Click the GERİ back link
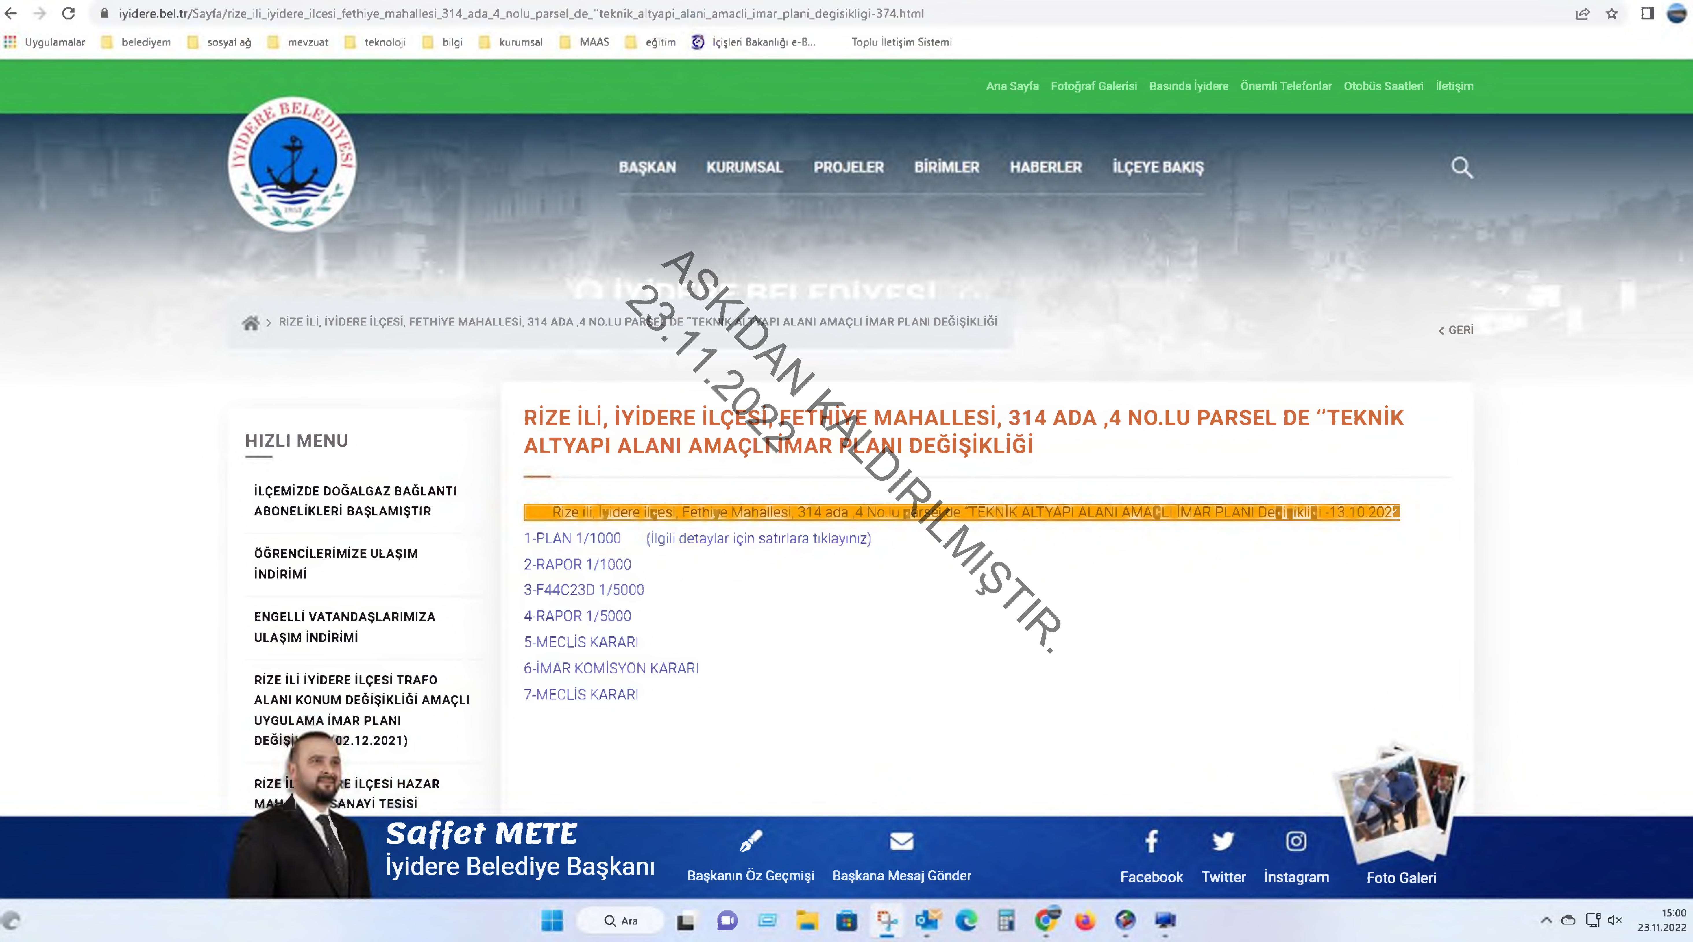1693x942 pixels. [x=1455, y=330]
